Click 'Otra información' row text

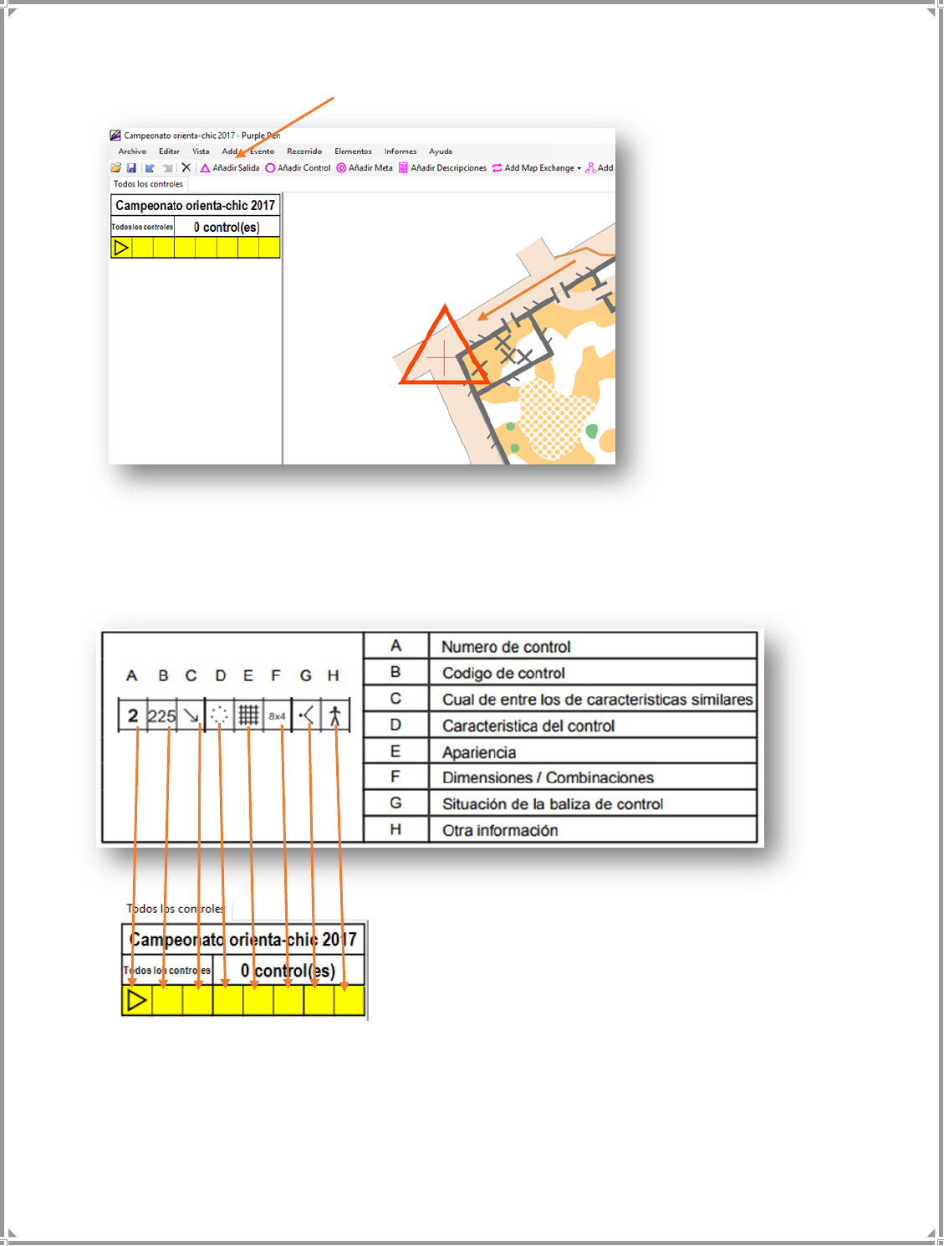coord(500,830)
